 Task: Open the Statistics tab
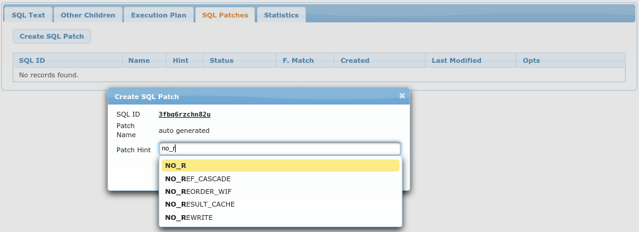point(281,15)
